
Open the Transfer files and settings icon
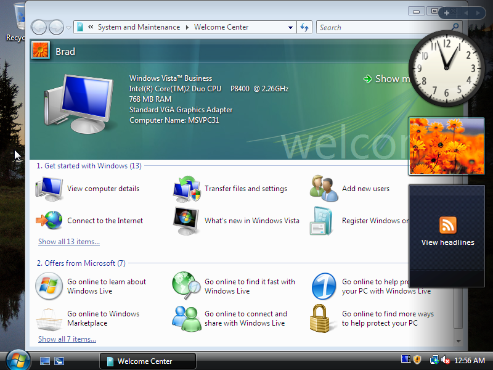(187, 189)
